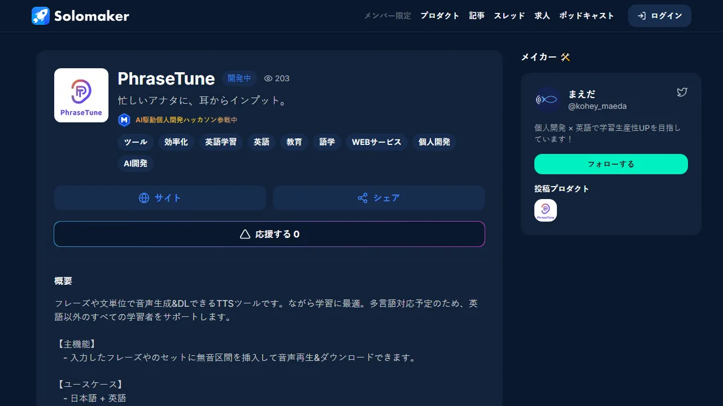Click the 応援する 0 support button
The height and width of the screenshot is (406, 723).
(x=269, y=233)
